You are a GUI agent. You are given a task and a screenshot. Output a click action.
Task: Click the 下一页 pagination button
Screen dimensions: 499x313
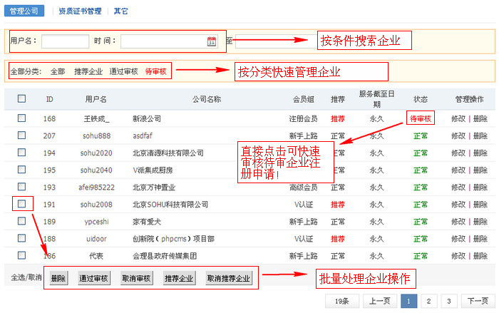(x=478, y=301)
